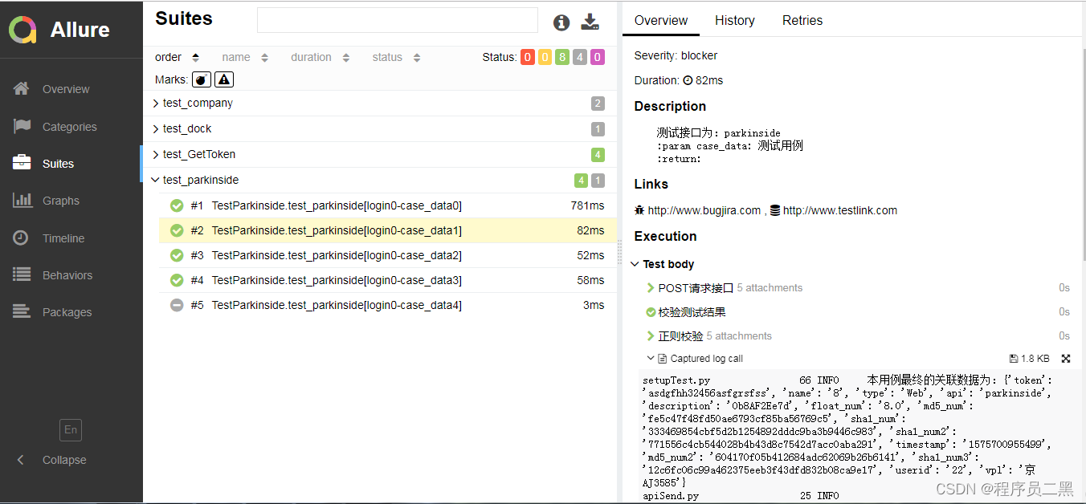
Task: Select skipped test case #5 case_data4
Action: point(388,305)
